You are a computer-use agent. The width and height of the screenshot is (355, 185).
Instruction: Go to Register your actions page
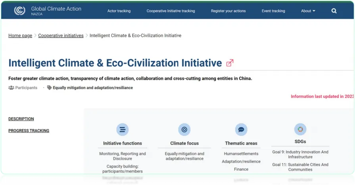point(228,11)
